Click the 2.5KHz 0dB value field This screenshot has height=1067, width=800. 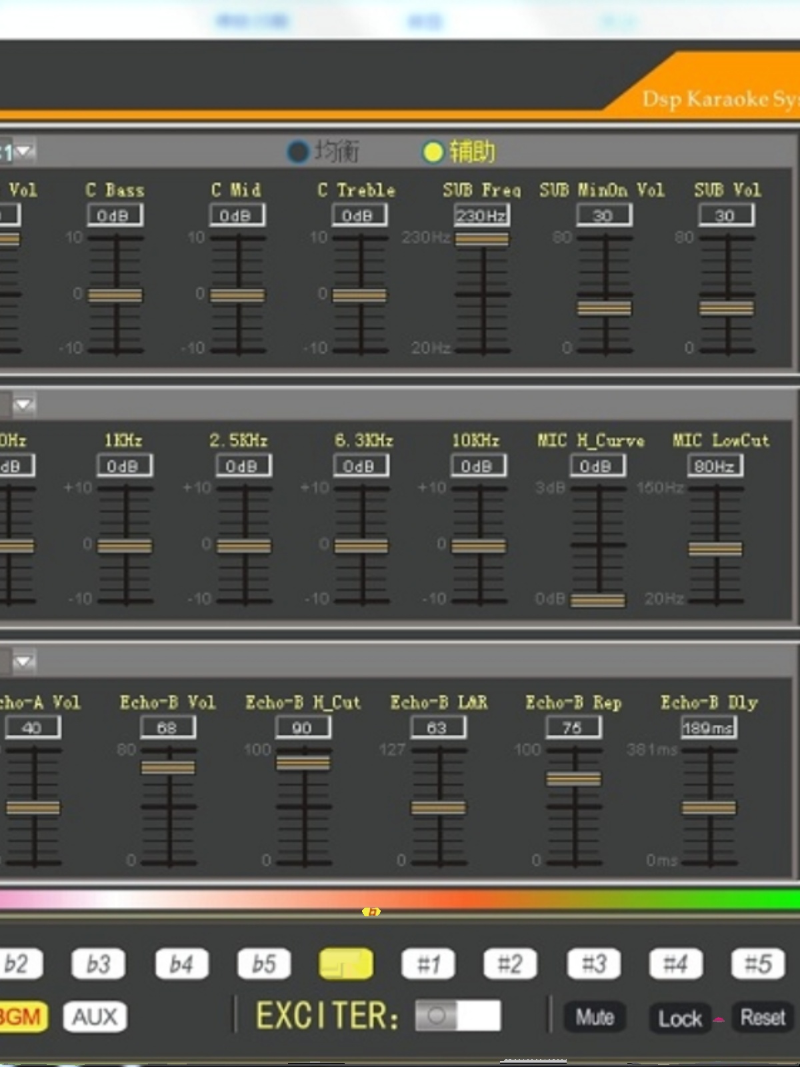point(243,465)
